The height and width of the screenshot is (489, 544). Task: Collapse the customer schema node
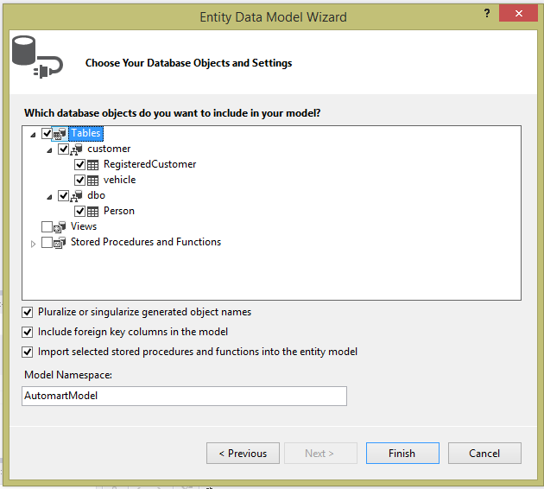[49, 150]
